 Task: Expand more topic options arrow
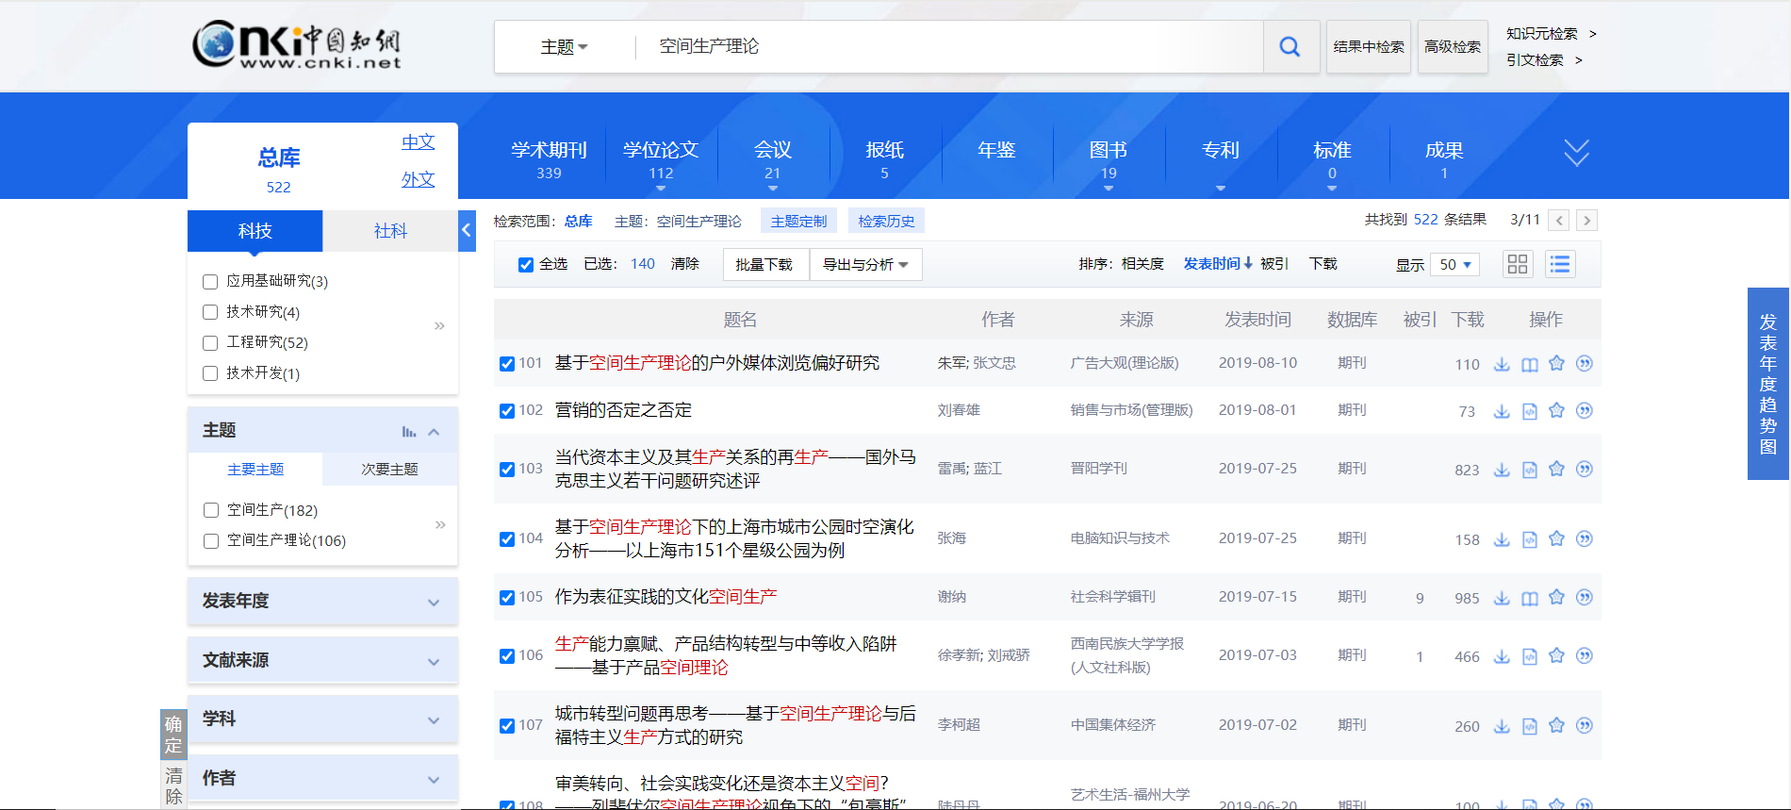coord(439,524)
